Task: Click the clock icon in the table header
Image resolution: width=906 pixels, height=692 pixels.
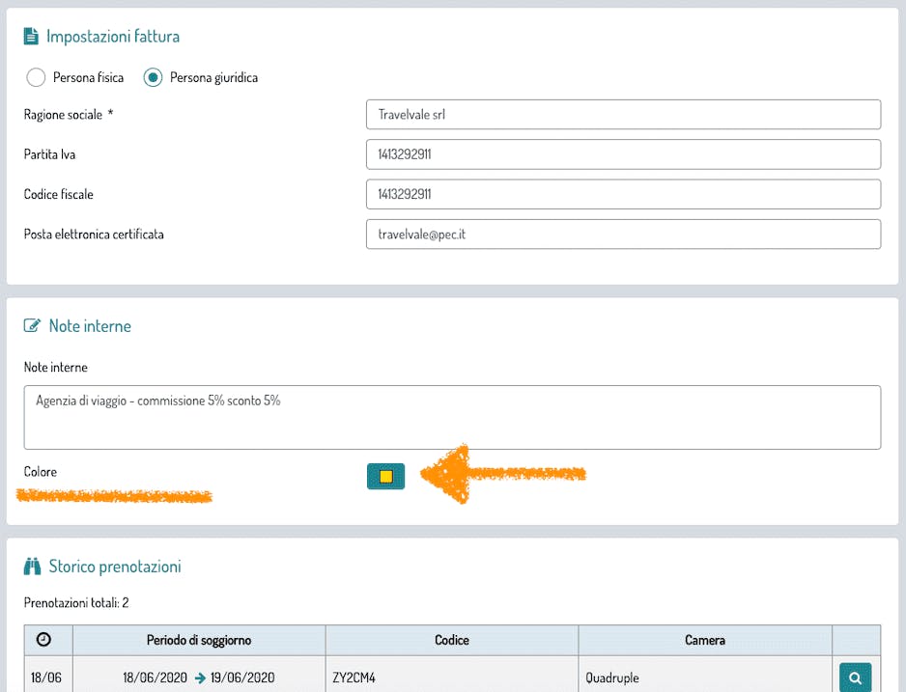Action: pyautogui.click(x=43, y=640)
